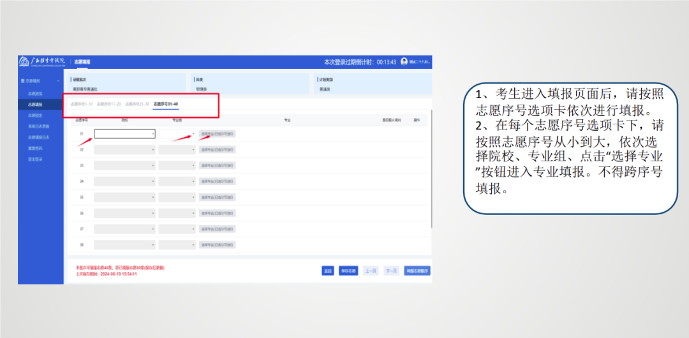
Task: Switch to the 志愿序号1-10 tab
Action: point(82,104)
